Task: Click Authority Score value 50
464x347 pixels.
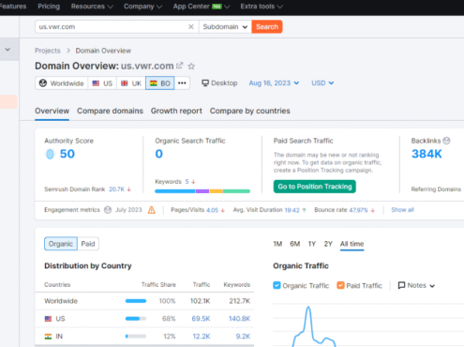Action: tap(67, 154)
